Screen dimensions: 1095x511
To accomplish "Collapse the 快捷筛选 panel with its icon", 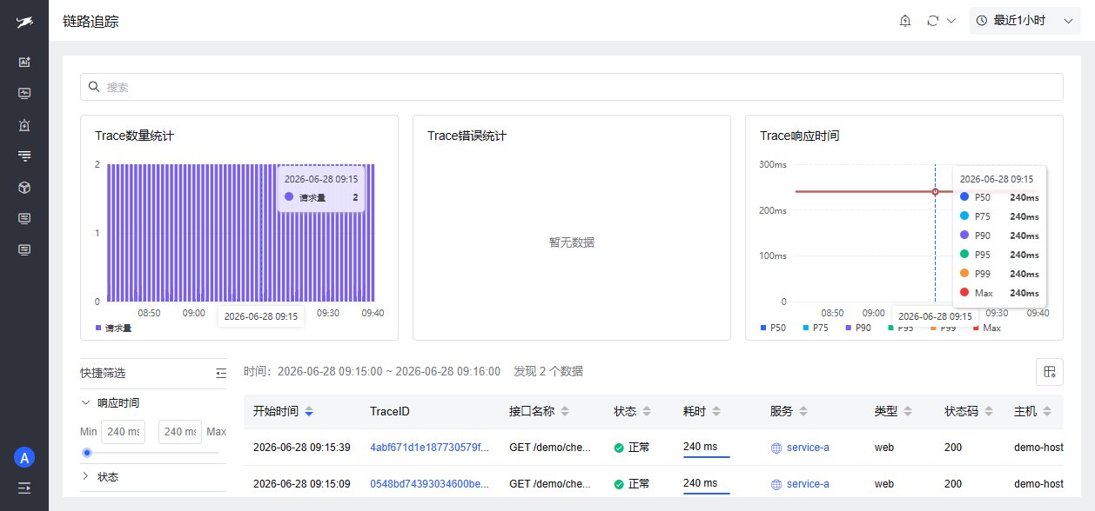I will click(221, 373).
